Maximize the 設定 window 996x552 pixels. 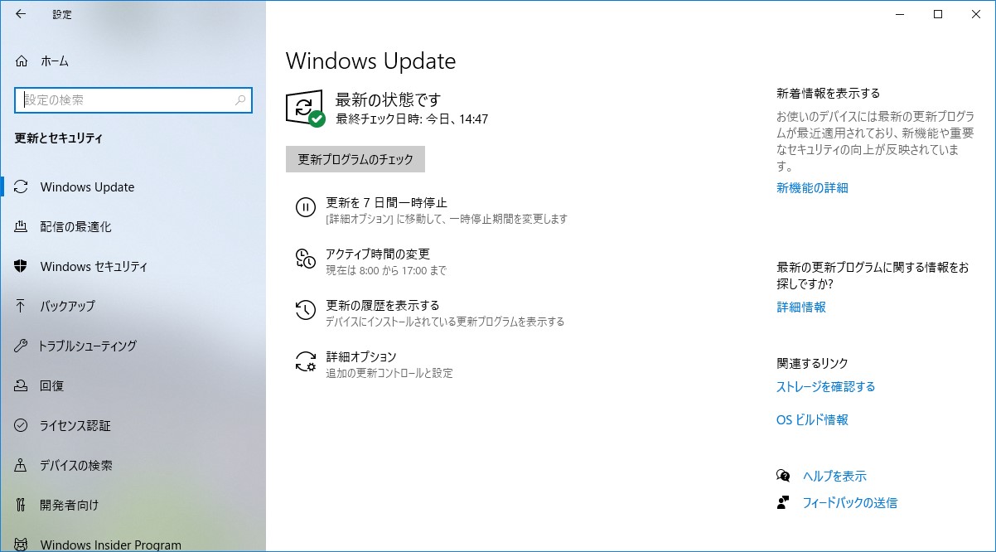pos(938,14)
